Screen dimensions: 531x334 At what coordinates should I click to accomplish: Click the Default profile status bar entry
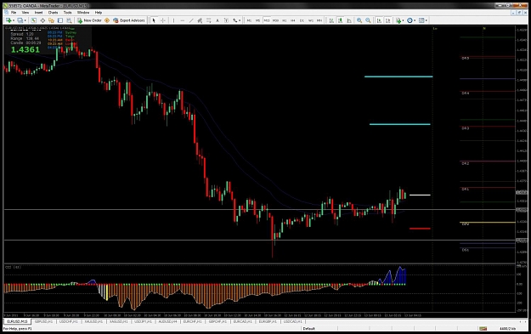click(x=309, y=329)
